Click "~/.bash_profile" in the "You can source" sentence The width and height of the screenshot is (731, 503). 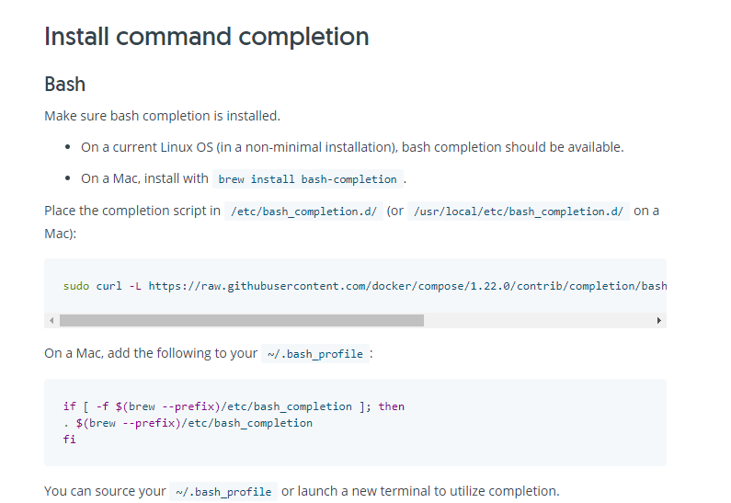pyautogui.click(x=223, y=492)
